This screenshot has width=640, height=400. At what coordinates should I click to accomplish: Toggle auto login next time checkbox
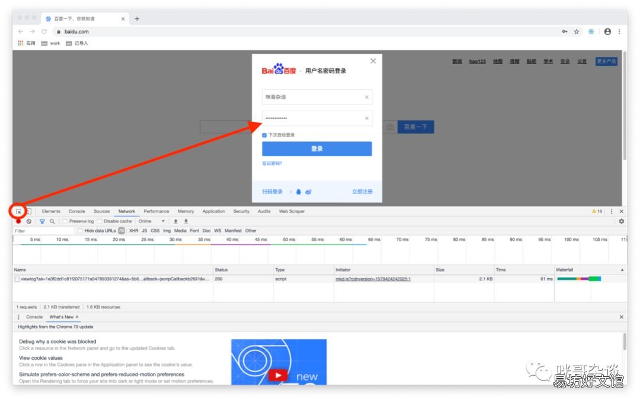(x=264, y=135)
